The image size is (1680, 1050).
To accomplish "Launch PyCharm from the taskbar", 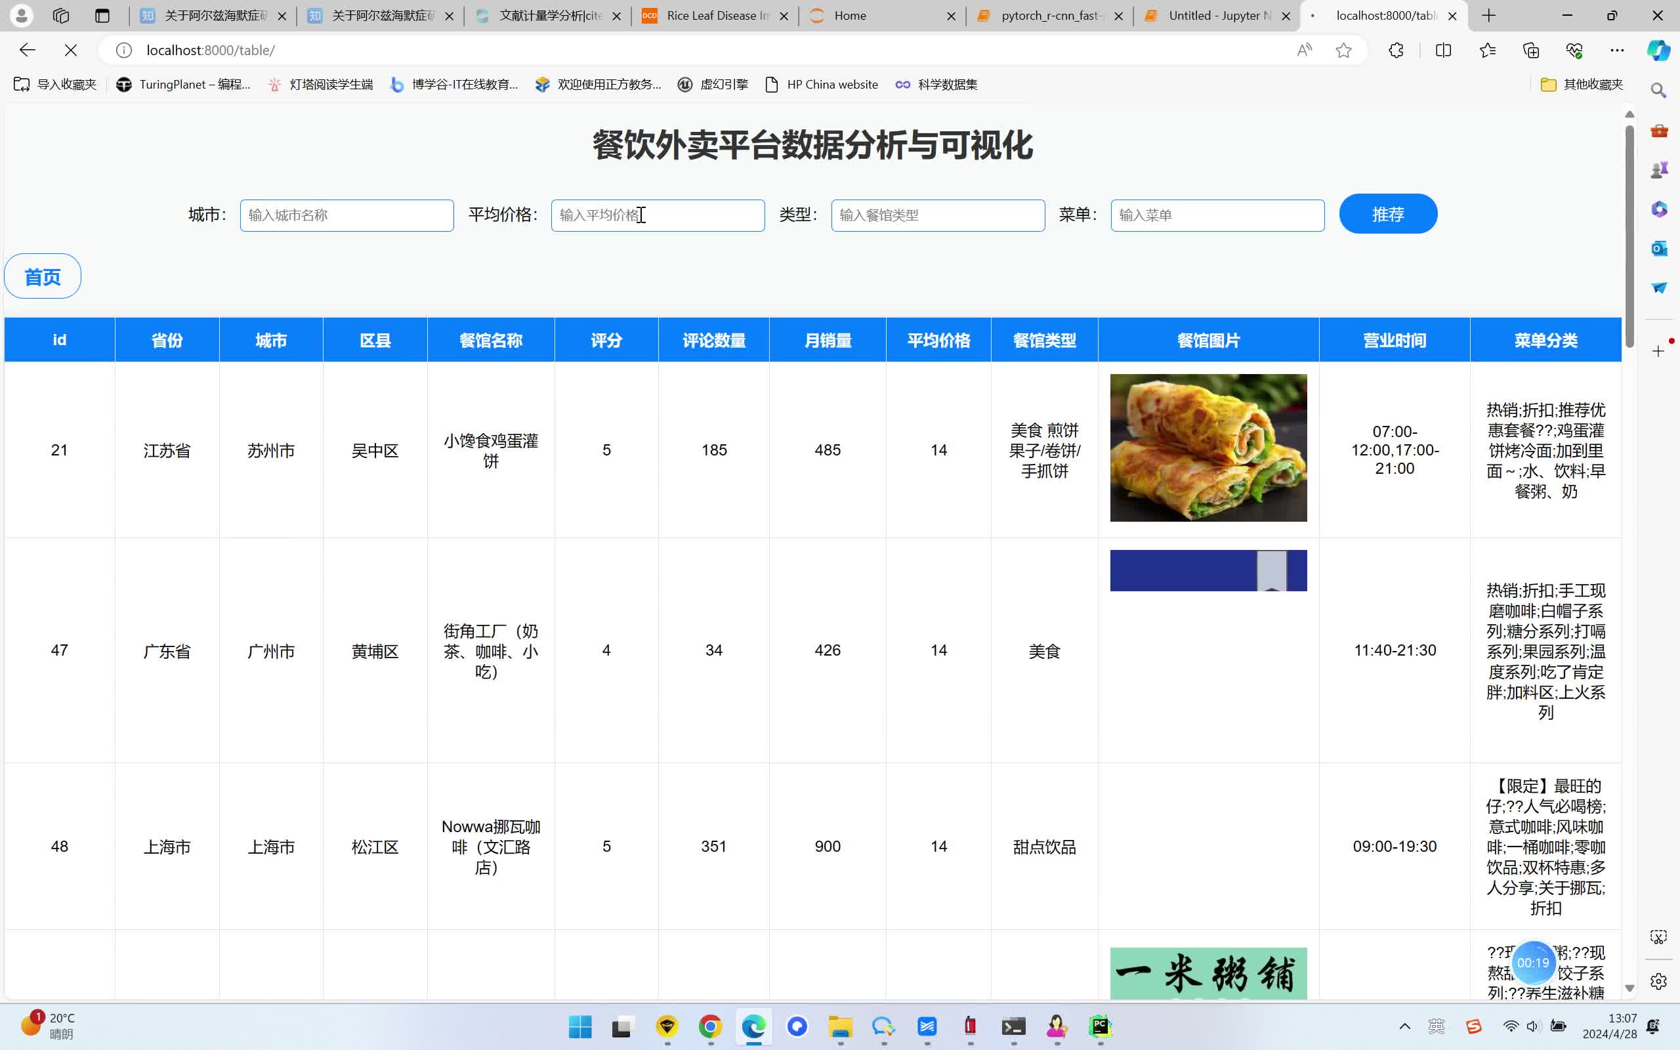I will [x=1100, y=1027].
